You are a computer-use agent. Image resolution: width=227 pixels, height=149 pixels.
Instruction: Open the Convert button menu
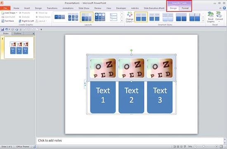[219, 17]
